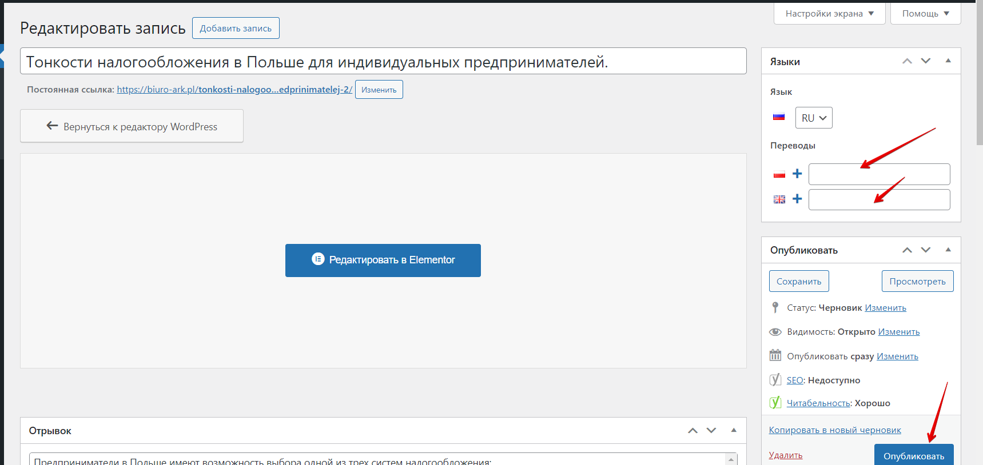
Task: Expand the Help tab
Action: pos(925,14)
